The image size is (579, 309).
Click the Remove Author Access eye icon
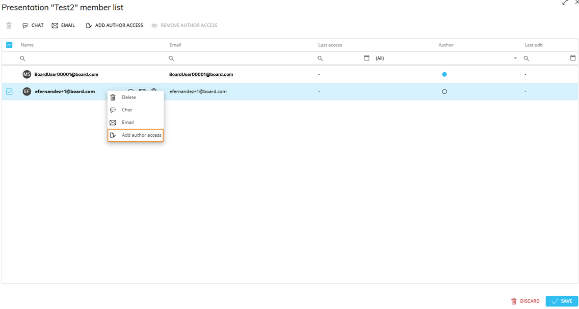tap(155, 25)
